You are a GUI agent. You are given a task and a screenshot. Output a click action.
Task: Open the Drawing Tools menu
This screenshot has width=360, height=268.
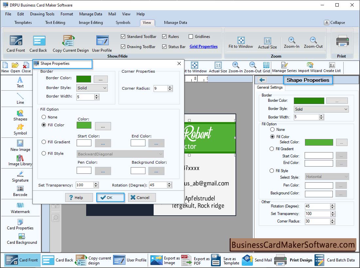(x=42, y=14)
